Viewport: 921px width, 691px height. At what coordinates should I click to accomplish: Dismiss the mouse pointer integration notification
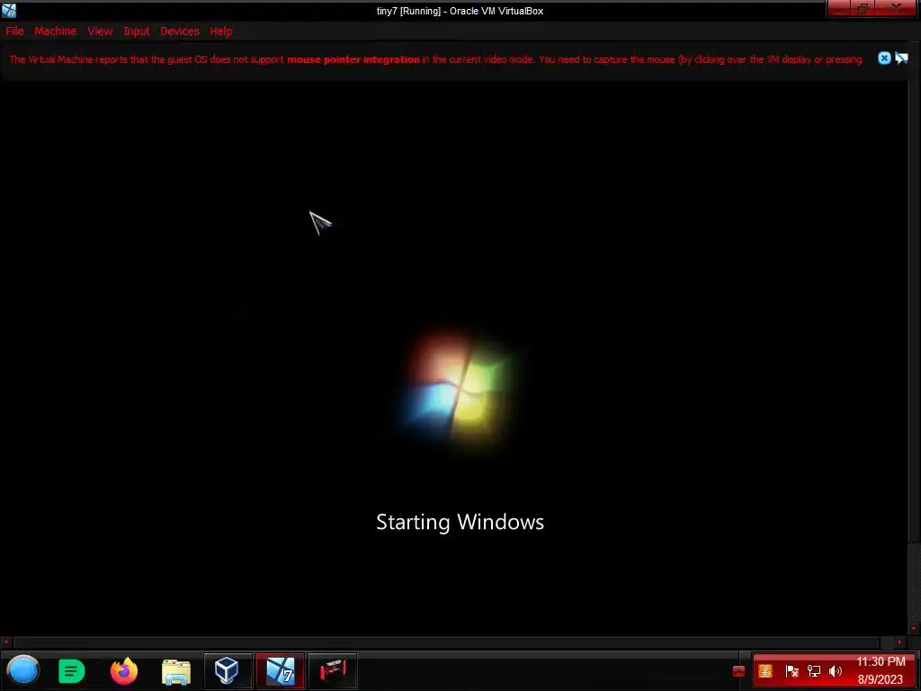(884, 58)
